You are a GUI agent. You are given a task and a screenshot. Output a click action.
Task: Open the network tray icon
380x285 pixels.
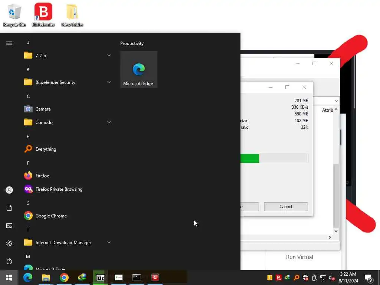pyautogui.click(x=323, y=278)
